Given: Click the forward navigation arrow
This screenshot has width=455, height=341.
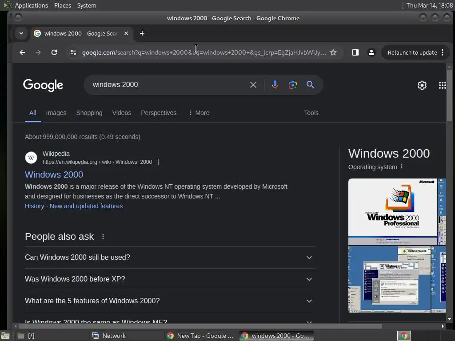Looking at the screenshot, I should pos(38,52).
